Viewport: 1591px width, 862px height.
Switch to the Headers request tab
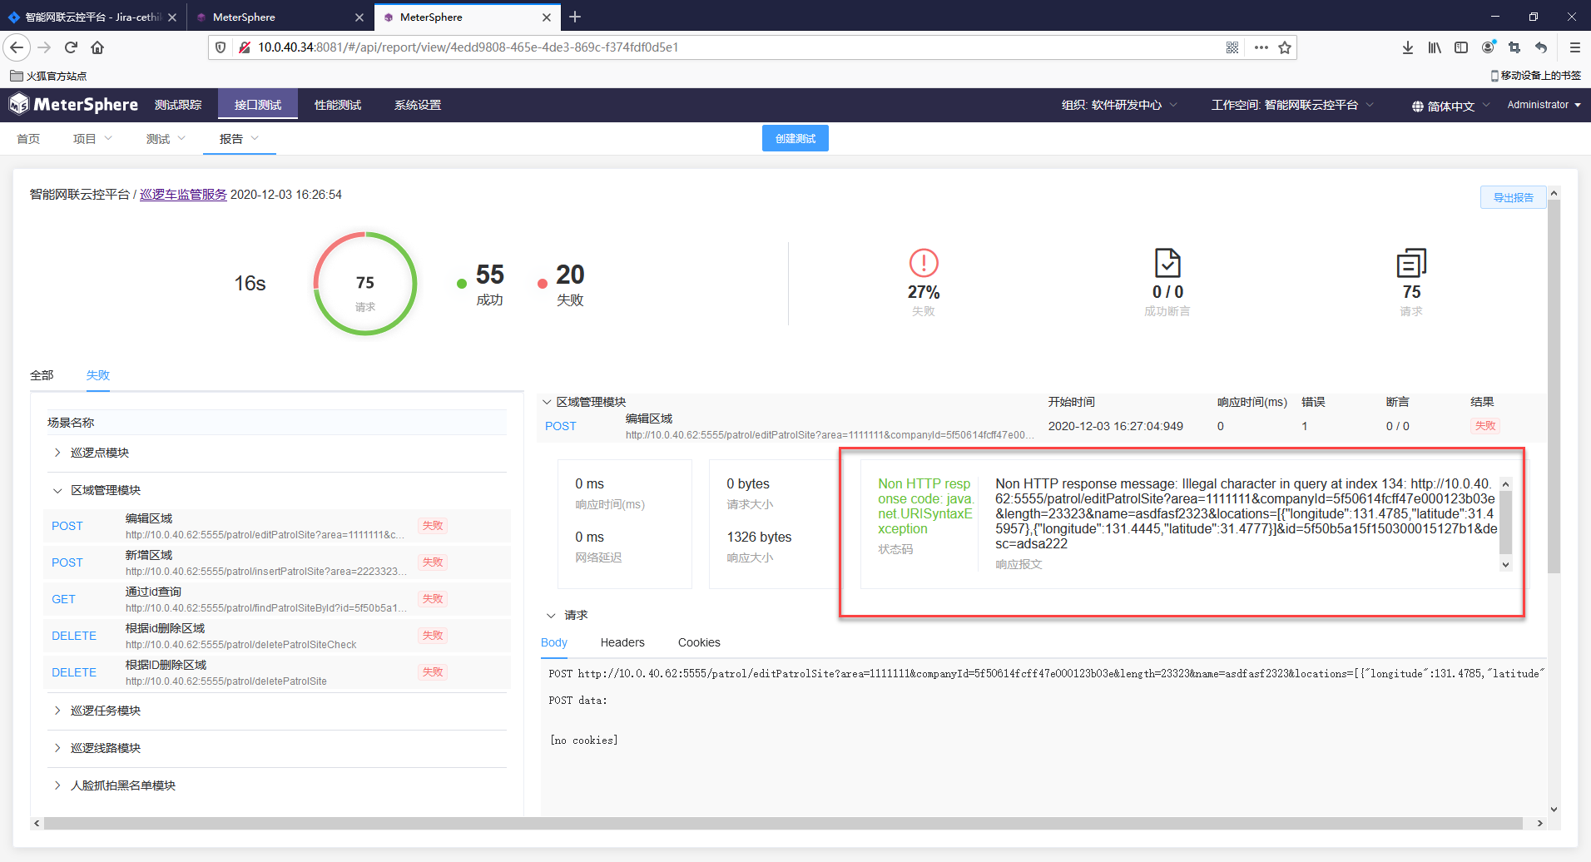click(622, 642)
